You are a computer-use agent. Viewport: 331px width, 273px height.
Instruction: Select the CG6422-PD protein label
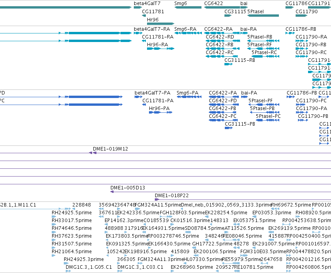[x=223, y=101]
